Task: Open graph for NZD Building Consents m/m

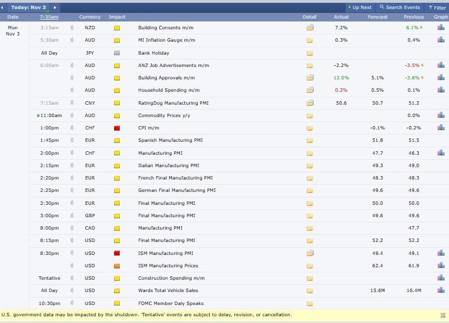Action: 441,28
